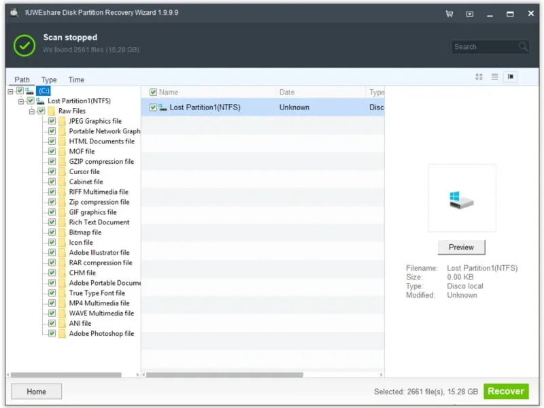Select the preview pane view icon
Screen dimensions: 544x408
[x=511, y=77]
